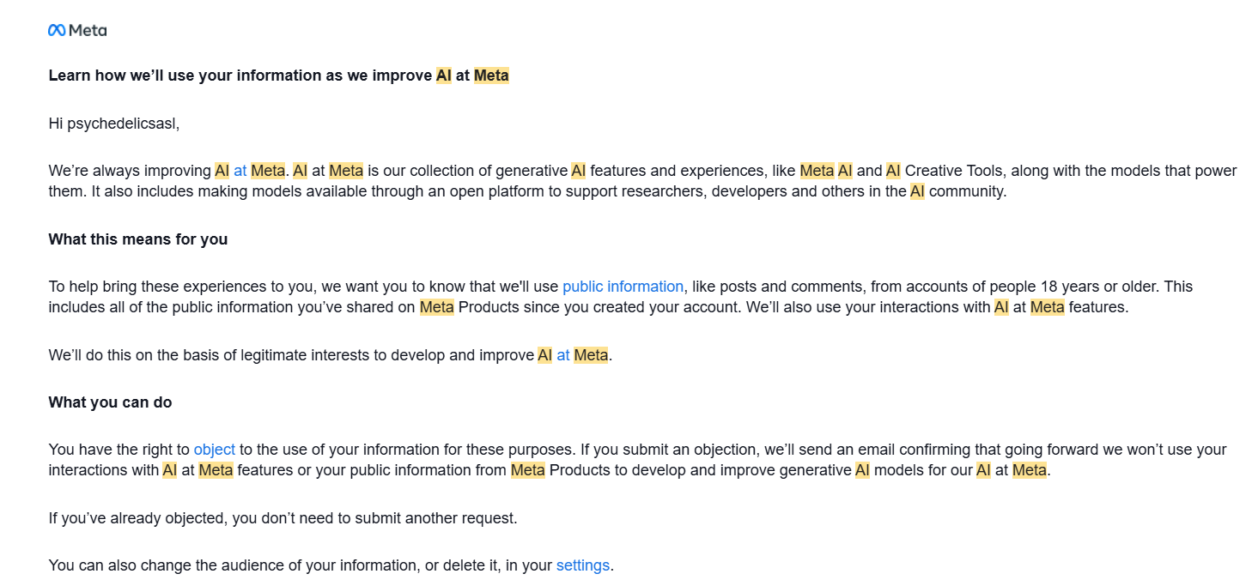Click highlighted 'AI' before 'features and experiences'
Viewport: 1252px width, 580px height.
click(579, 171)
